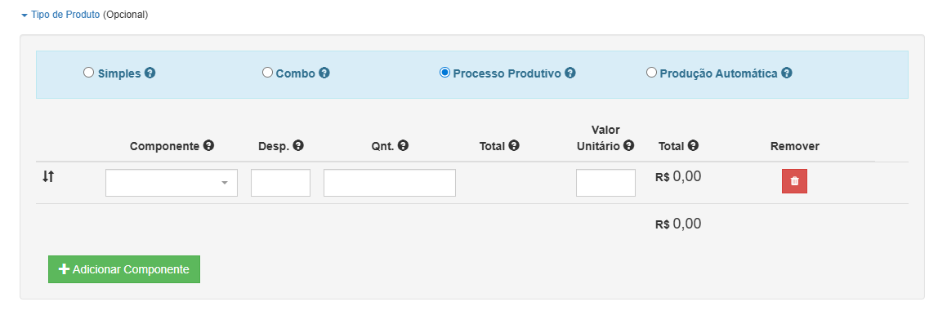The image size is (947, 315).
Task: Open help icon for Processo Produtivo
Action: [570, 73]
